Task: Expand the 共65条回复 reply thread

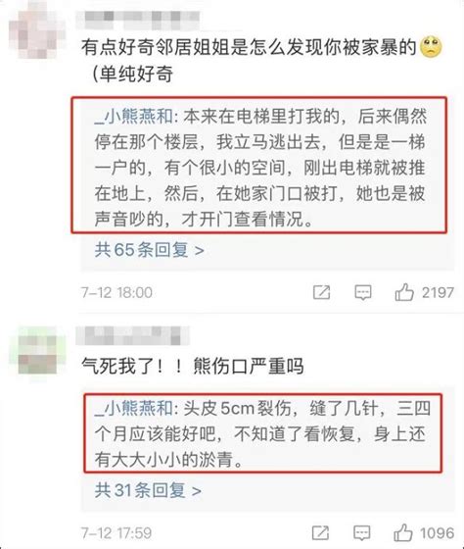Action: coord(150,250)
